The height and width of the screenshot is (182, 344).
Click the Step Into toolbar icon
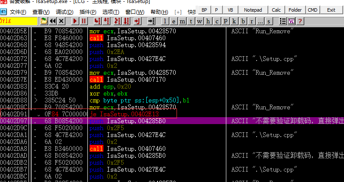(97, 21)
